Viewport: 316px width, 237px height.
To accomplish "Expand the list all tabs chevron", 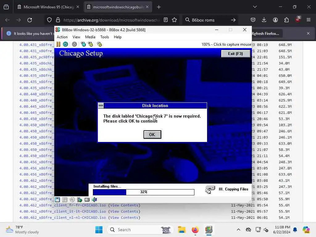I will coord(255,7).
